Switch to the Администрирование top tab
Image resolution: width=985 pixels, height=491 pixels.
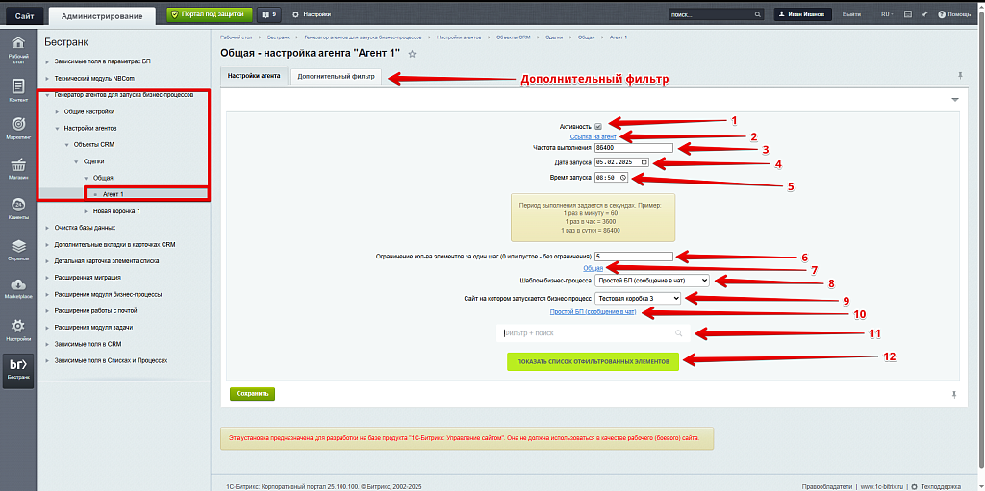101,15
